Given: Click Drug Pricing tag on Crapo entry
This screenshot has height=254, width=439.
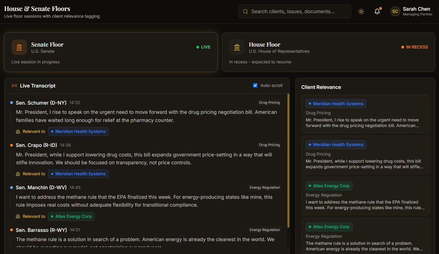Looking at the screenshot, I should point(269,145).
